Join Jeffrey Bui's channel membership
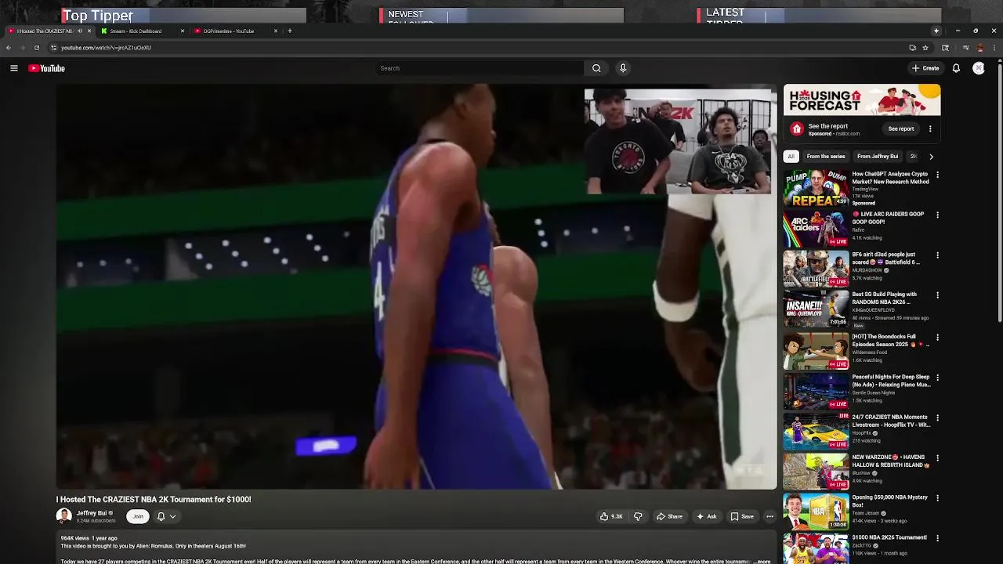Image resolution: width=1003 pixels, height=564 pixels. click(138, 516)
